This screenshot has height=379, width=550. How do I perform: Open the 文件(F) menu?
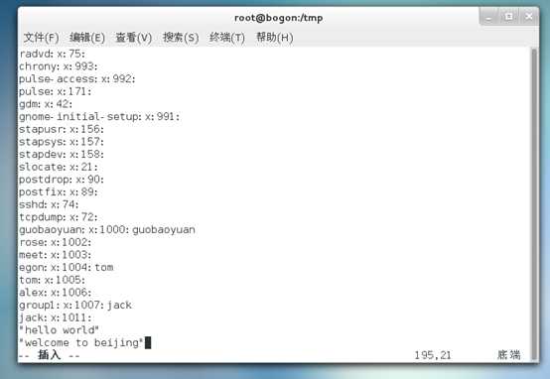click(x=41, y=38)
